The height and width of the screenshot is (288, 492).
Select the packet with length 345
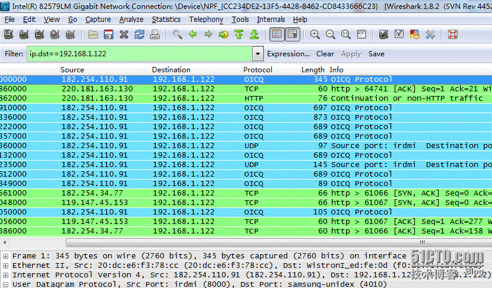point(246,79)
